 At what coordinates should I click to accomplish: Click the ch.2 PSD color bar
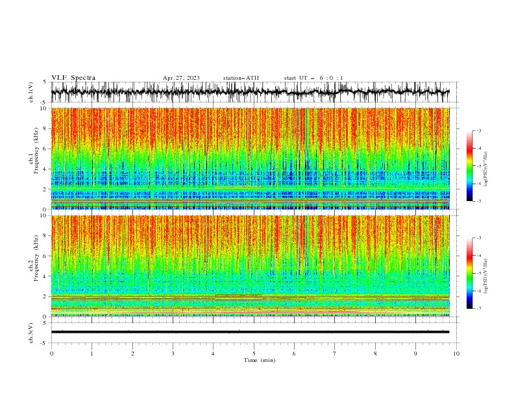(x=469, y=273)
